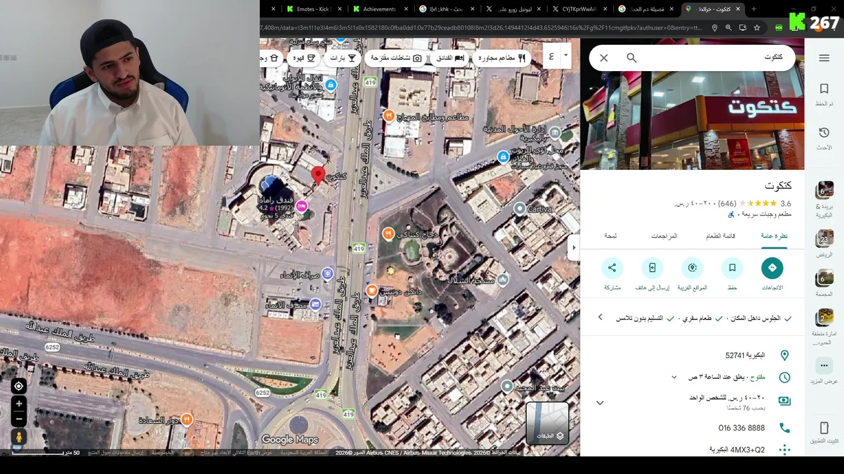Select بيت عبد المجيد map marker
The width and height of the screenshot is (844, 474).
click(506, 386)
